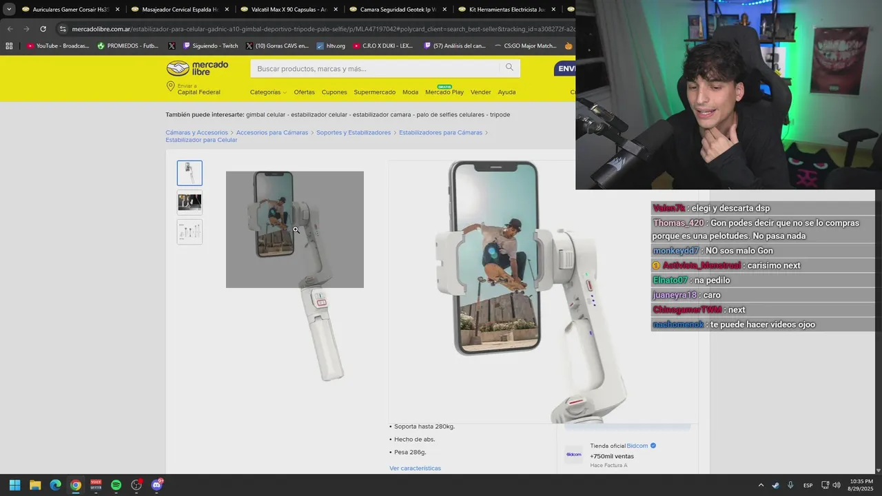Reload the page with the refresh icon
The height and width of the screenshot is (496, 882).
(43, 29)
